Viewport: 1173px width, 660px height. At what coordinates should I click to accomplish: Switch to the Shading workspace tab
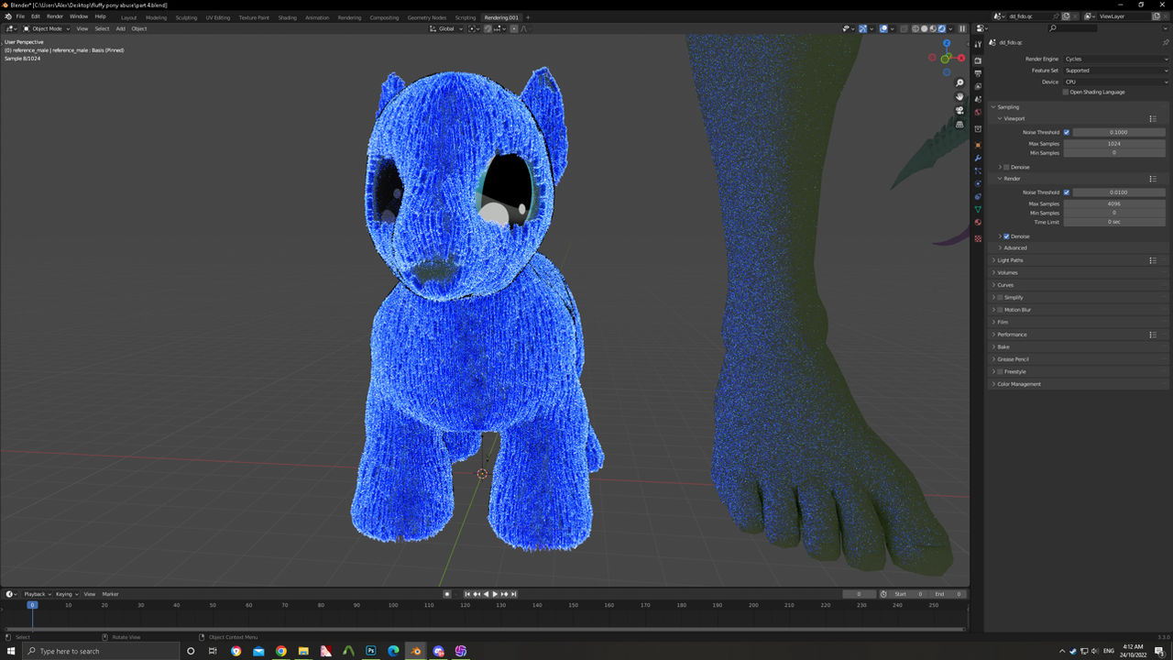click(x=287, y=17)
